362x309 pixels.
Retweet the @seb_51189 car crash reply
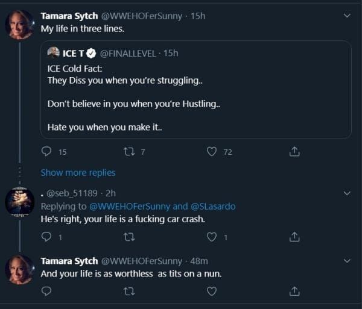coord(129,237)
